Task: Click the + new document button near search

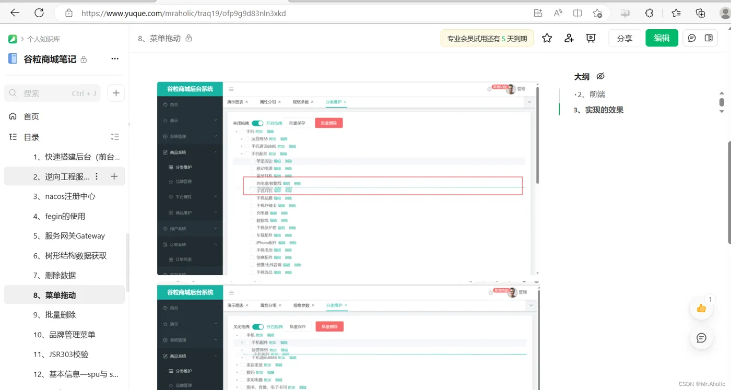Action: (x=116, y=93)
